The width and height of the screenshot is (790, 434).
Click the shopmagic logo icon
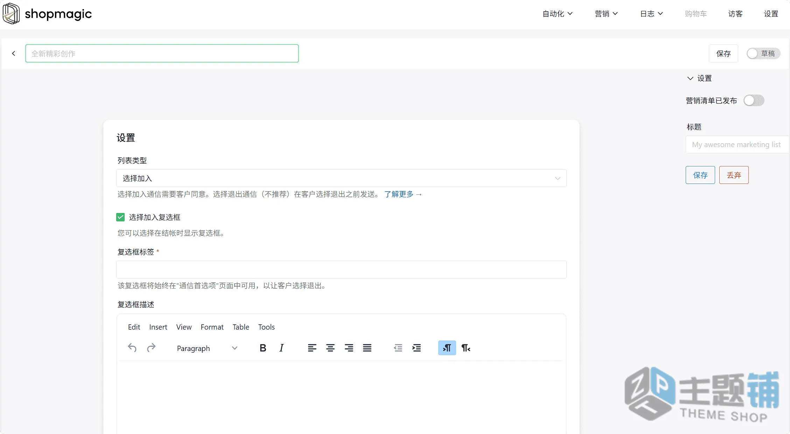coord(11,14)
